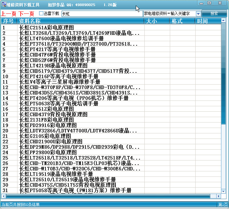Select row 长虹PT37618/PT32900NHD
The image size is (229, 209).
pyautogui.click(x=111, y=44)
